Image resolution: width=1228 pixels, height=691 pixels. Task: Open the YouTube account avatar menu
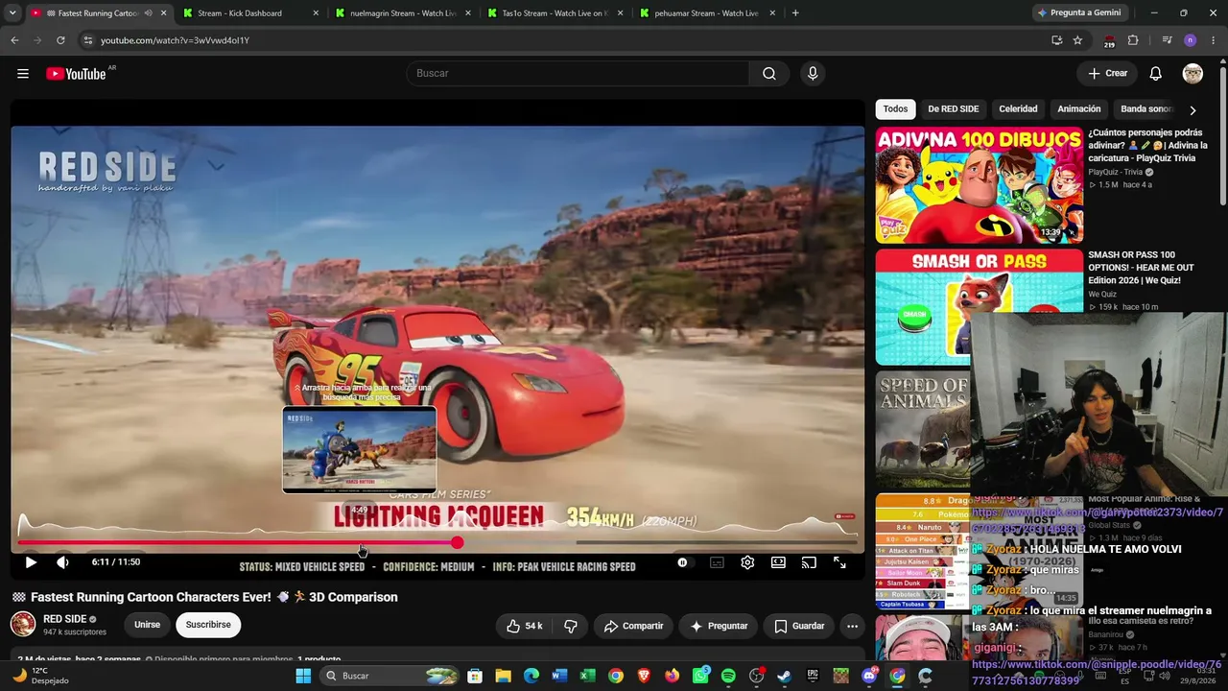click(x=1193, y=74)
